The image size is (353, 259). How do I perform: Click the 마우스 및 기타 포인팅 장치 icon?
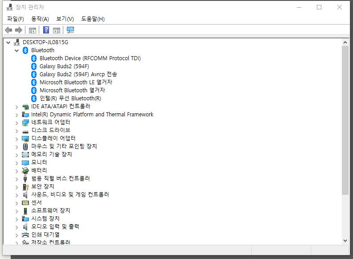25,147
